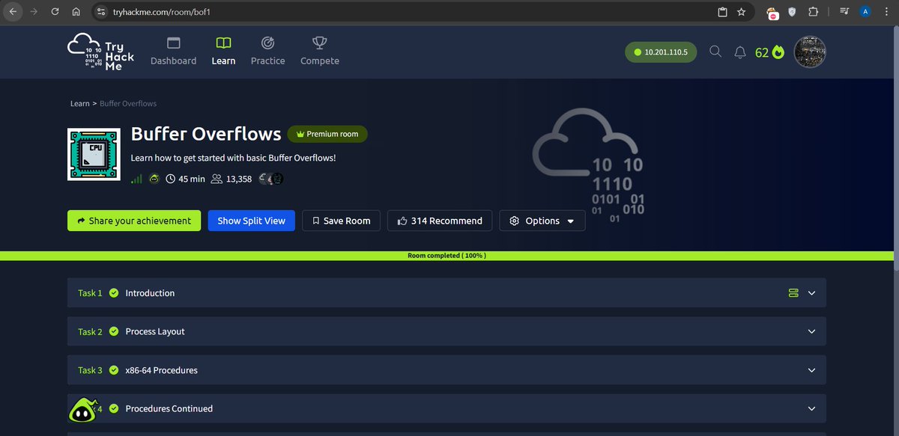Screen dimensions: 899x436
Task: Click the 45 min clock icon
Action: [x=171, y=179]
